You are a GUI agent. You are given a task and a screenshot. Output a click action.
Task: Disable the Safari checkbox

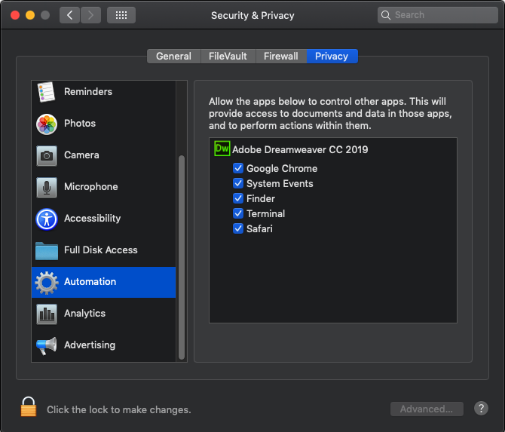(238, 228)
